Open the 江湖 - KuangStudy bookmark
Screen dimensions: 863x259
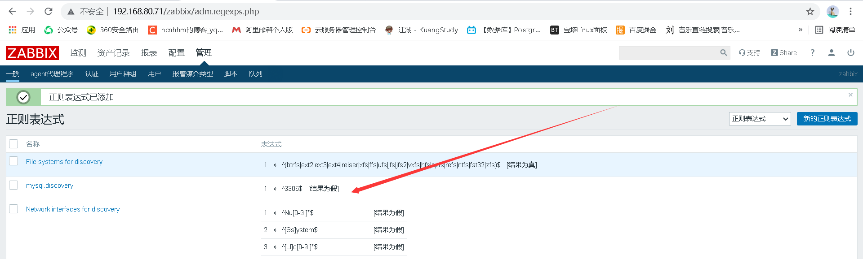point(421,30)
